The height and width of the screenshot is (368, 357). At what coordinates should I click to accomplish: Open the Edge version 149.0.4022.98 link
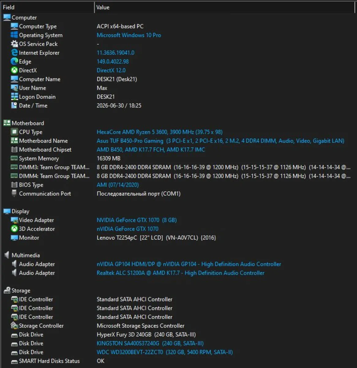(113, 62)
